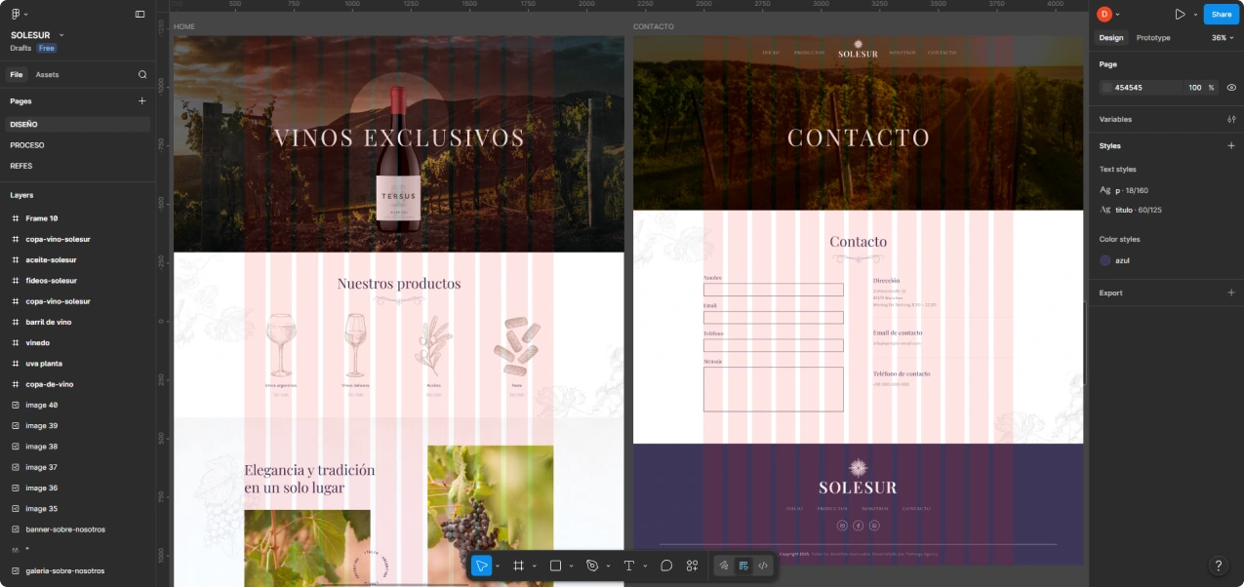
Task: Toggle the left sidebar panel icon
Action: [x=140, y=15]
